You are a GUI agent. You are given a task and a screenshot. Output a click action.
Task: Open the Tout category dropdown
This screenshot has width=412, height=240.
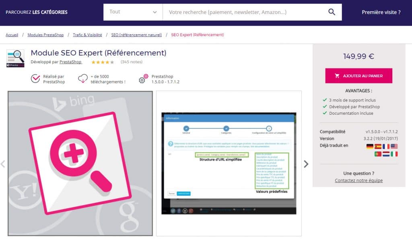tap(133, 12)
